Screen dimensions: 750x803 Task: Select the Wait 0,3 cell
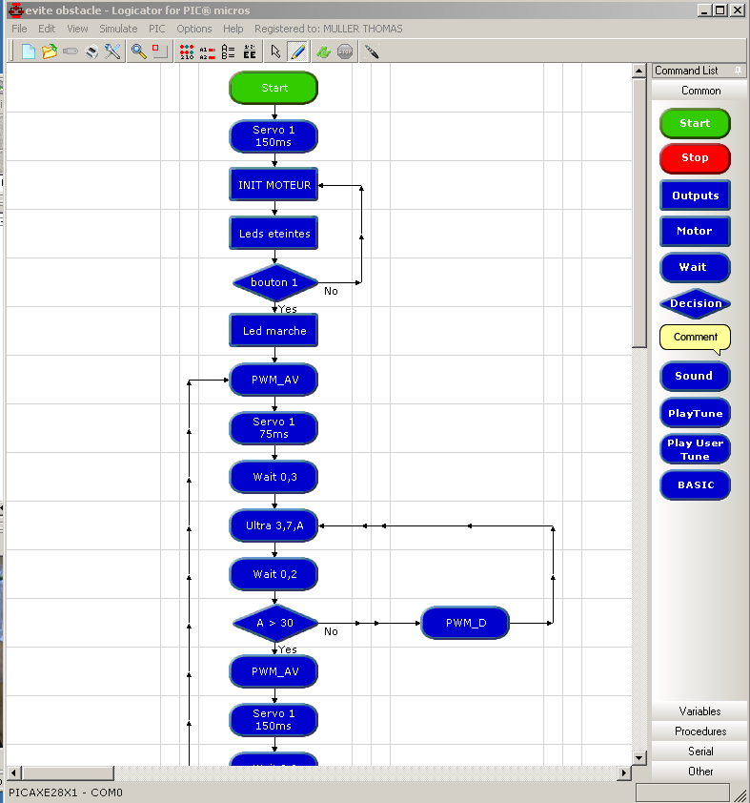click(274, 477)
